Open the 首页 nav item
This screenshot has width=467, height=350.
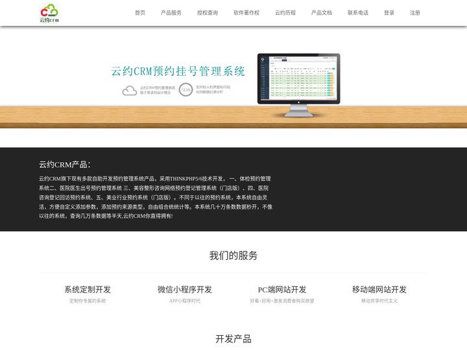[x=140, y=13]
